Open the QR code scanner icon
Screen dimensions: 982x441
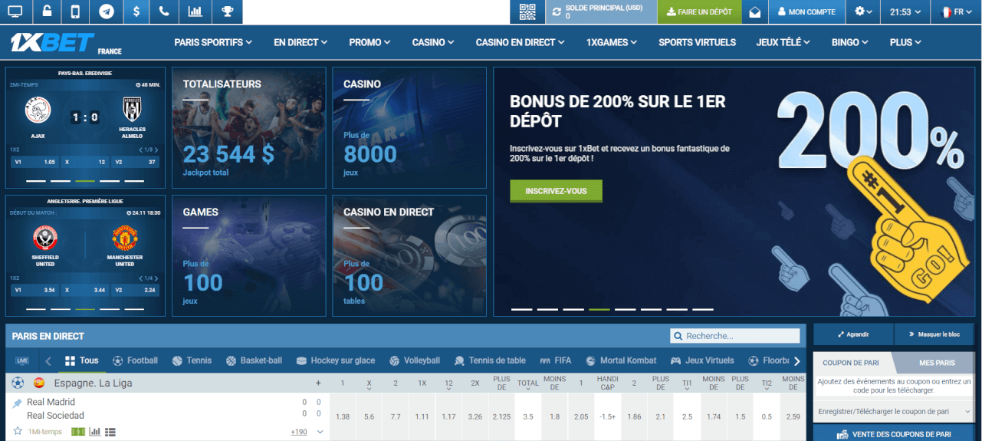(x=527, y=12)
